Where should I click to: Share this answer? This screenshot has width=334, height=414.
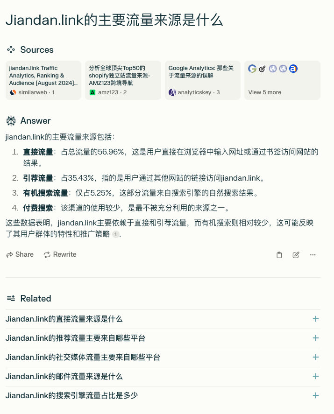point(20,254)
